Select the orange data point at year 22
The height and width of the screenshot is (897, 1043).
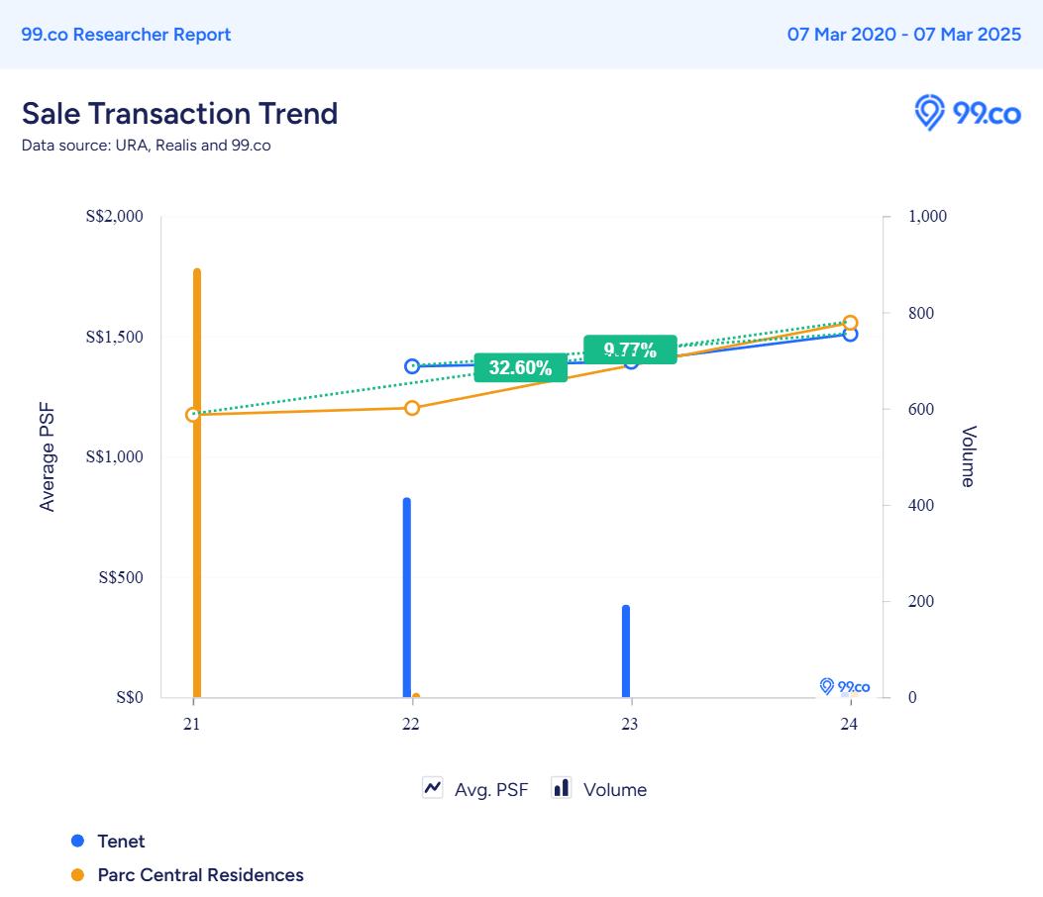pyautogui.click(x=412, y=408)
